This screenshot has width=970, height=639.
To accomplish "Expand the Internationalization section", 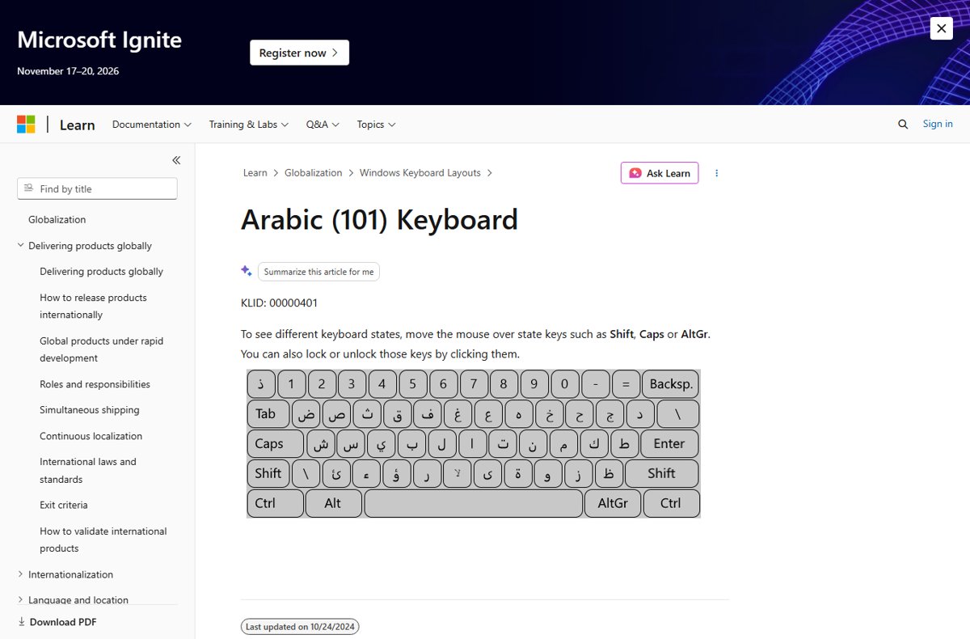I will click(70, 574).
